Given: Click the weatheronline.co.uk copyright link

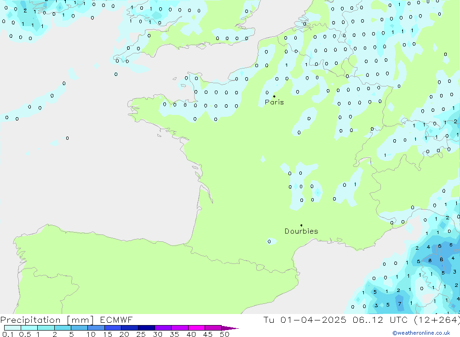Looking at the screenshot, I should coord(421,333).
